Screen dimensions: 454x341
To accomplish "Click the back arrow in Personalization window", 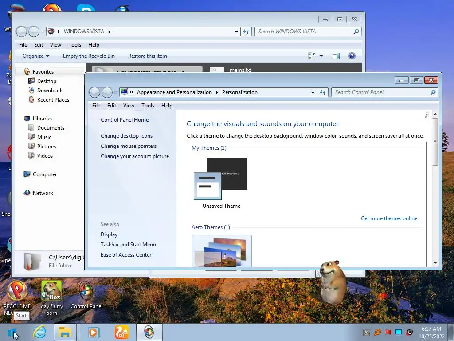I will pos(95,92).
